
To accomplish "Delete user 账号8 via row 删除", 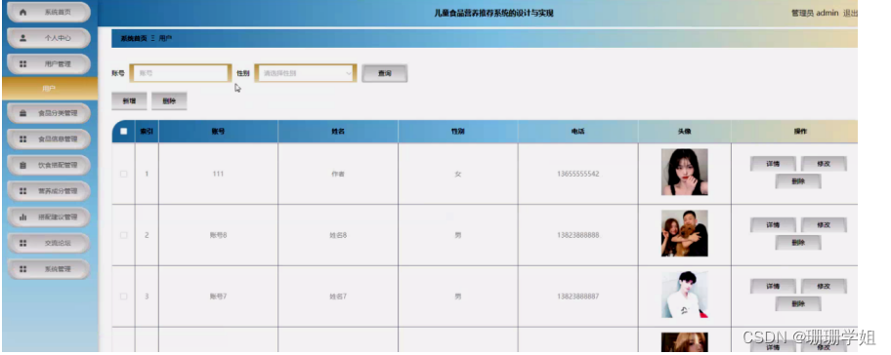I will (798, 243).
